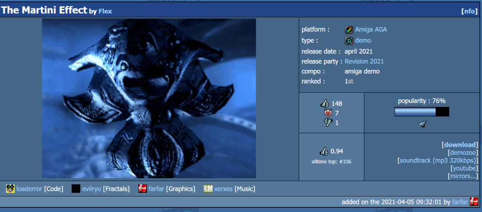Click farfar's red avatar in credits
Screen dimensions: 482x212
pyautogui.click(x=143, y=189)
